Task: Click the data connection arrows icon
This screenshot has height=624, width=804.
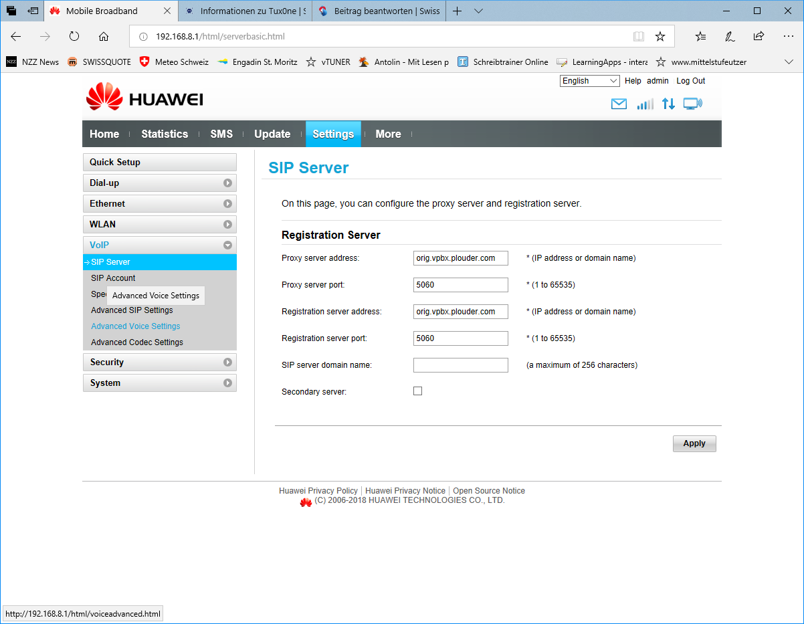Action: (668, 104)
